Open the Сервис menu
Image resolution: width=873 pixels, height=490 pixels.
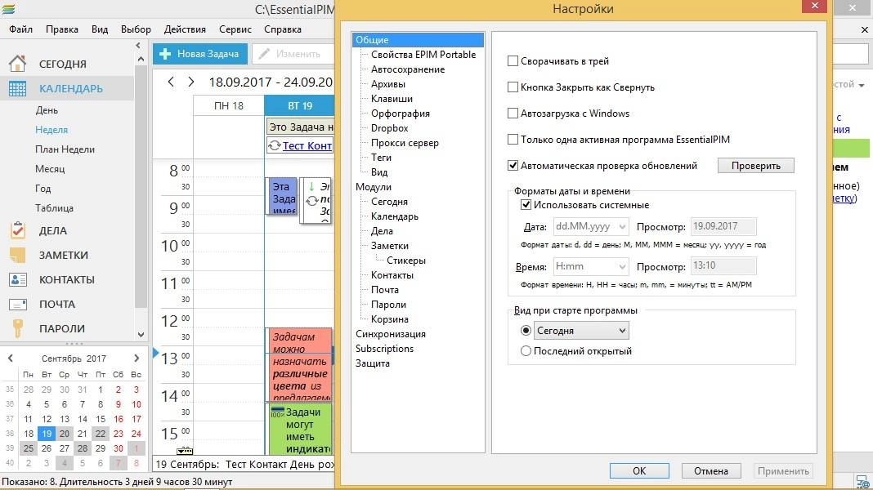point(235,29)
